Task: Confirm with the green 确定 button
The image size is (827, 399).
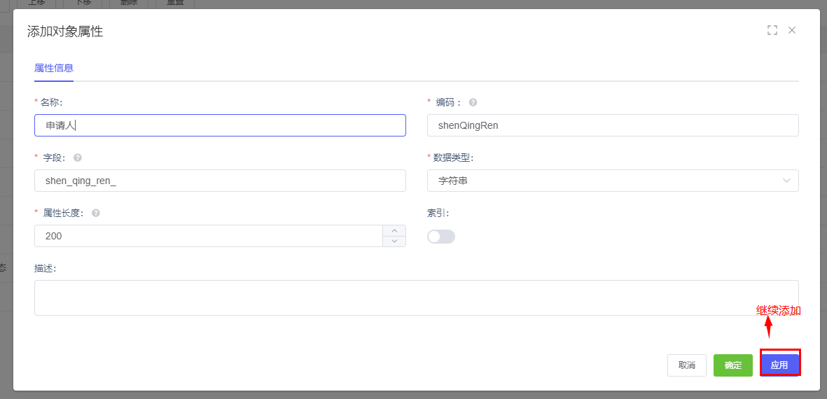Action: point(732,365)
